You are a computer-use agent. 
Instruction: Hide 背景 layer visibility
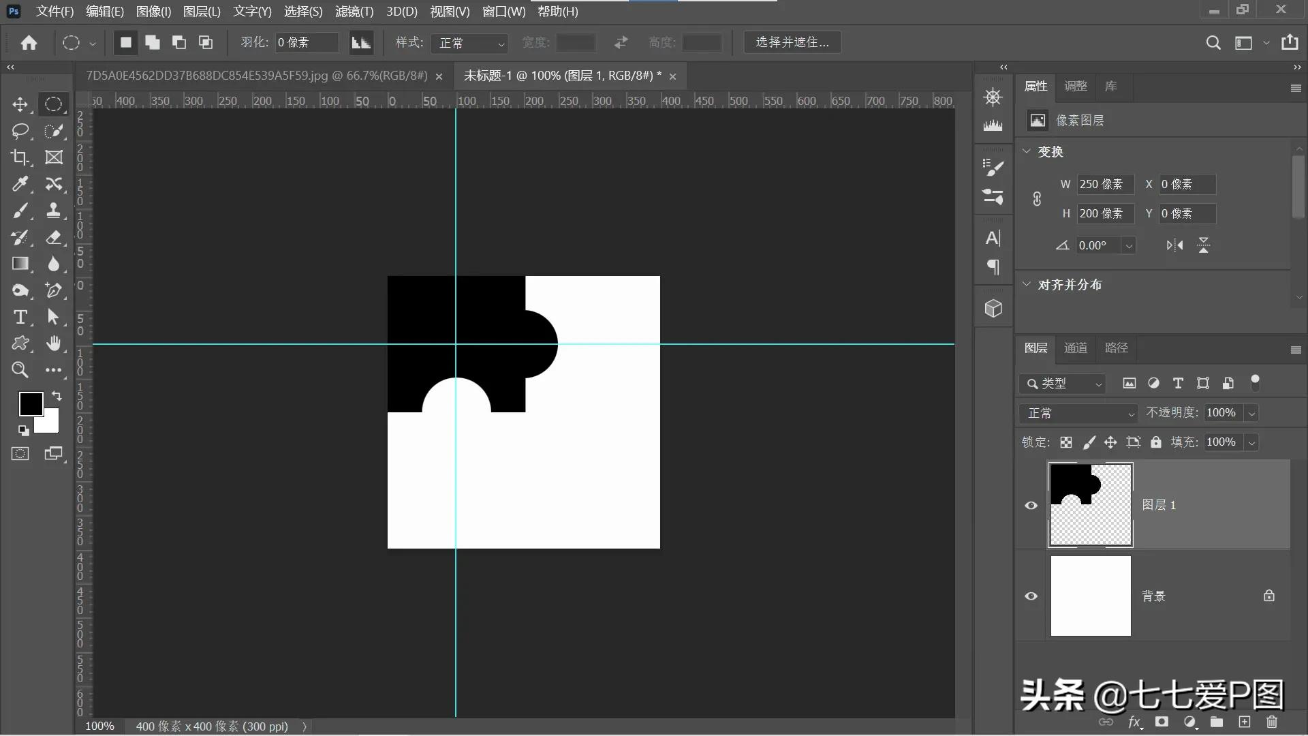coord(1031,596)
